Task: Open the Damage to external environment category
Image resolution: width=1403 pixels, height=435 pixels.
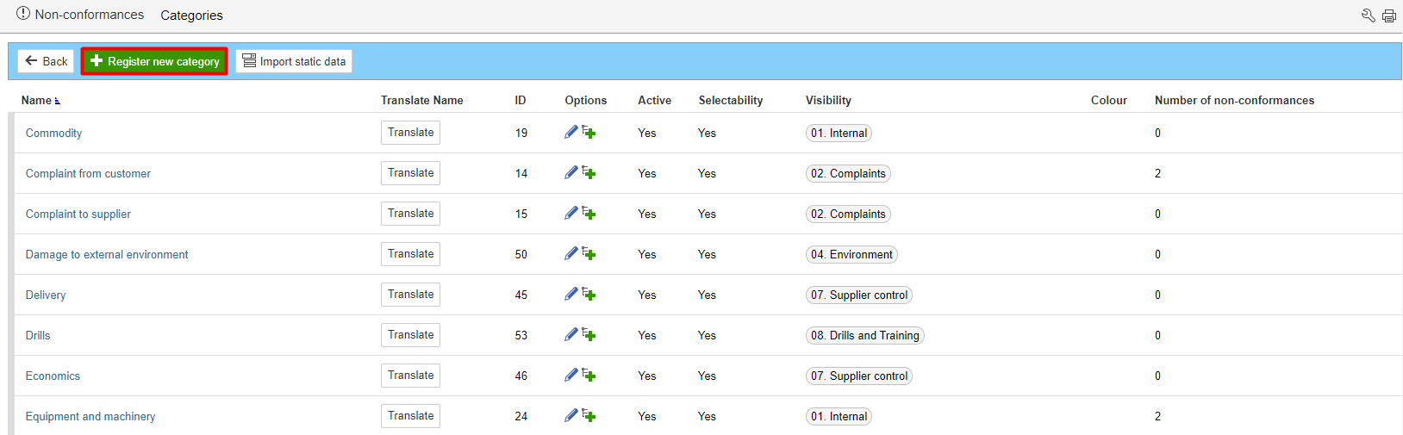Action: [107, 254]
